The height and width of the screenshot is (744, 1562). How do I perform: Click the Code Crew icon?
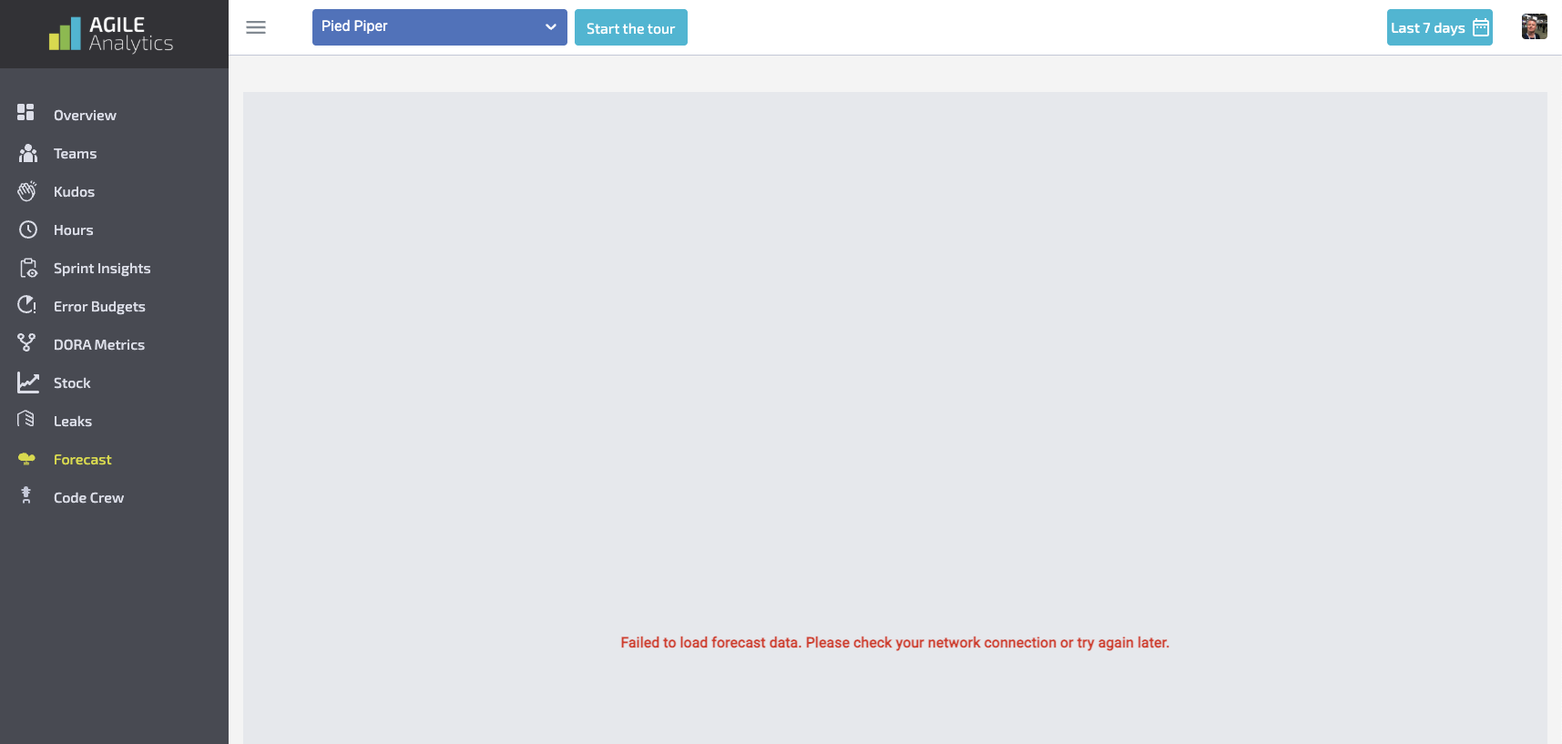(26, 494)
